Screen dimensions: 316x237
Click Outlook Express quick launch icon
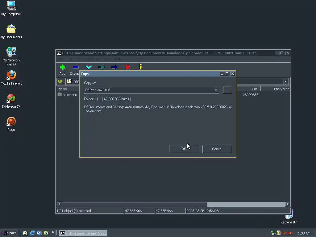39,233
